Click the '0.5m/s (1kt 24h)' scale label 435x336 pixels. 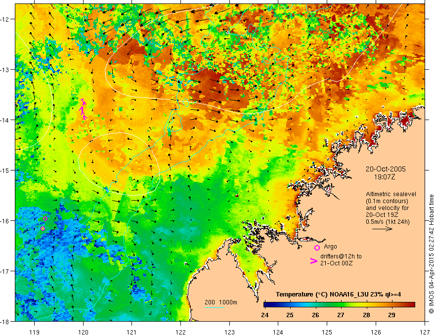point(388,222)
